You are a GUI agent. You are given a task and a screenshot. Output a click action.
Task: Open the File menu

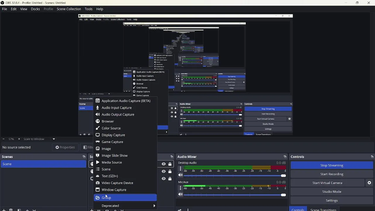[4, 9]
